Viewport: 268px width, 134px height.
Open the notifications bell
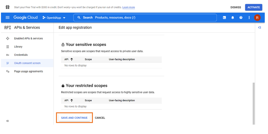pos(232,17)
